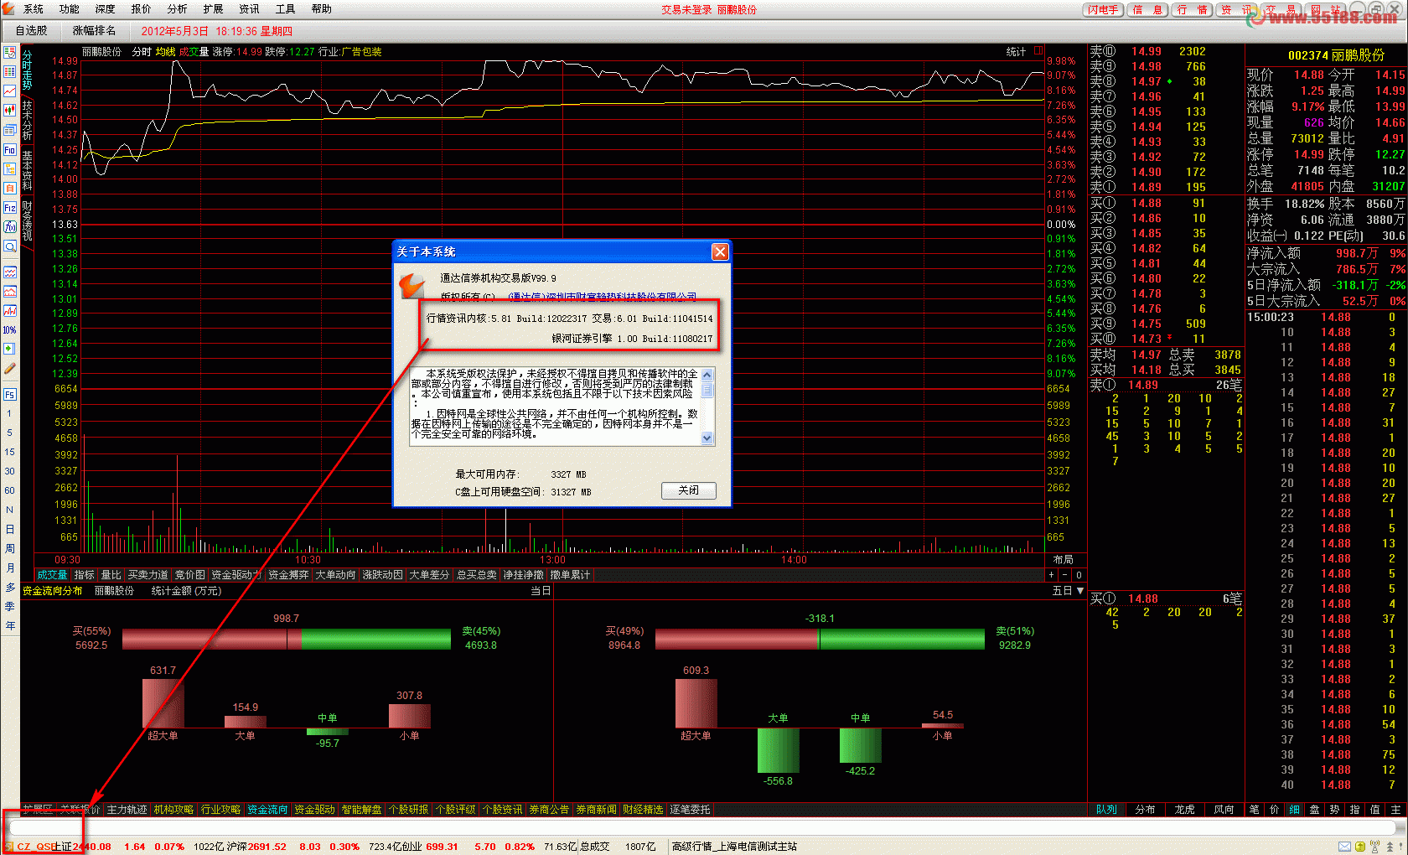
Task: Select the 30-minute period button
Action: 9,471
